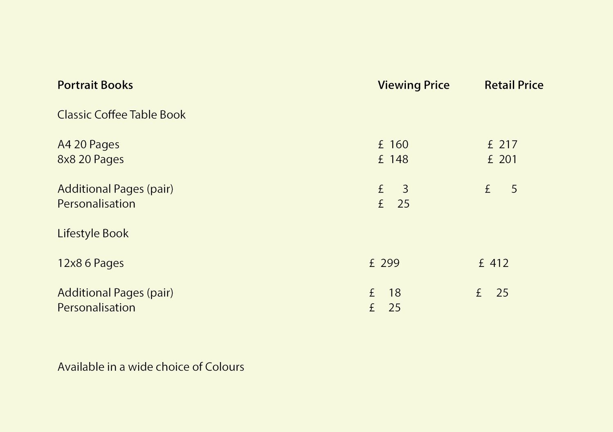Click the £201 retail price
This screenshot has width=613, height=432.
click(x=502, y=159)
